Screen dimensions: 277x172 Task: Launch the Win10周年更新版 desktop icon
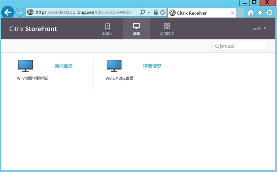click(25, 66)
